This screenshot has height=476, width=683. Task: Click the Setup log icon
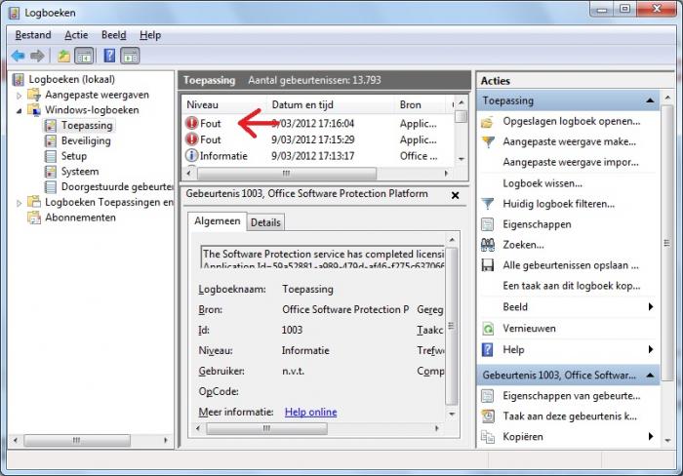(51, 156)
